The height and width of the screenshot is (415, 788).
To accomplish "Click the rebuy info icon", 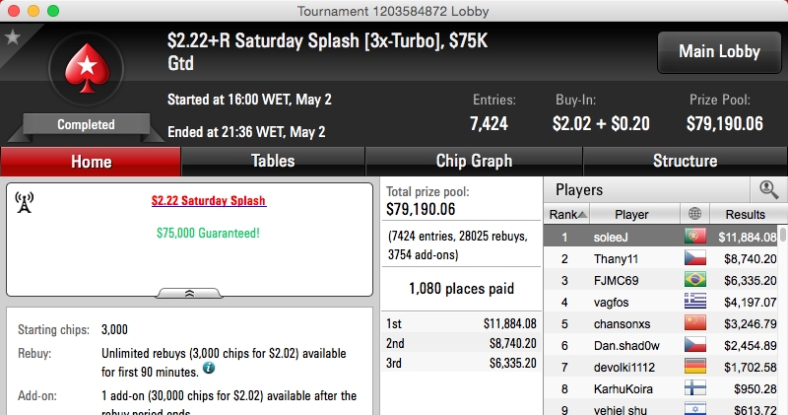I will click(x=209, y=369).
